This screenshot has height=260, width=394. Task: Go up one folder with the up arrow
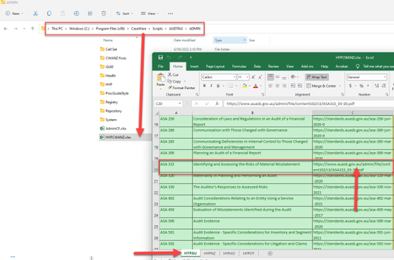pyautogui.click(x=33, y=29)
